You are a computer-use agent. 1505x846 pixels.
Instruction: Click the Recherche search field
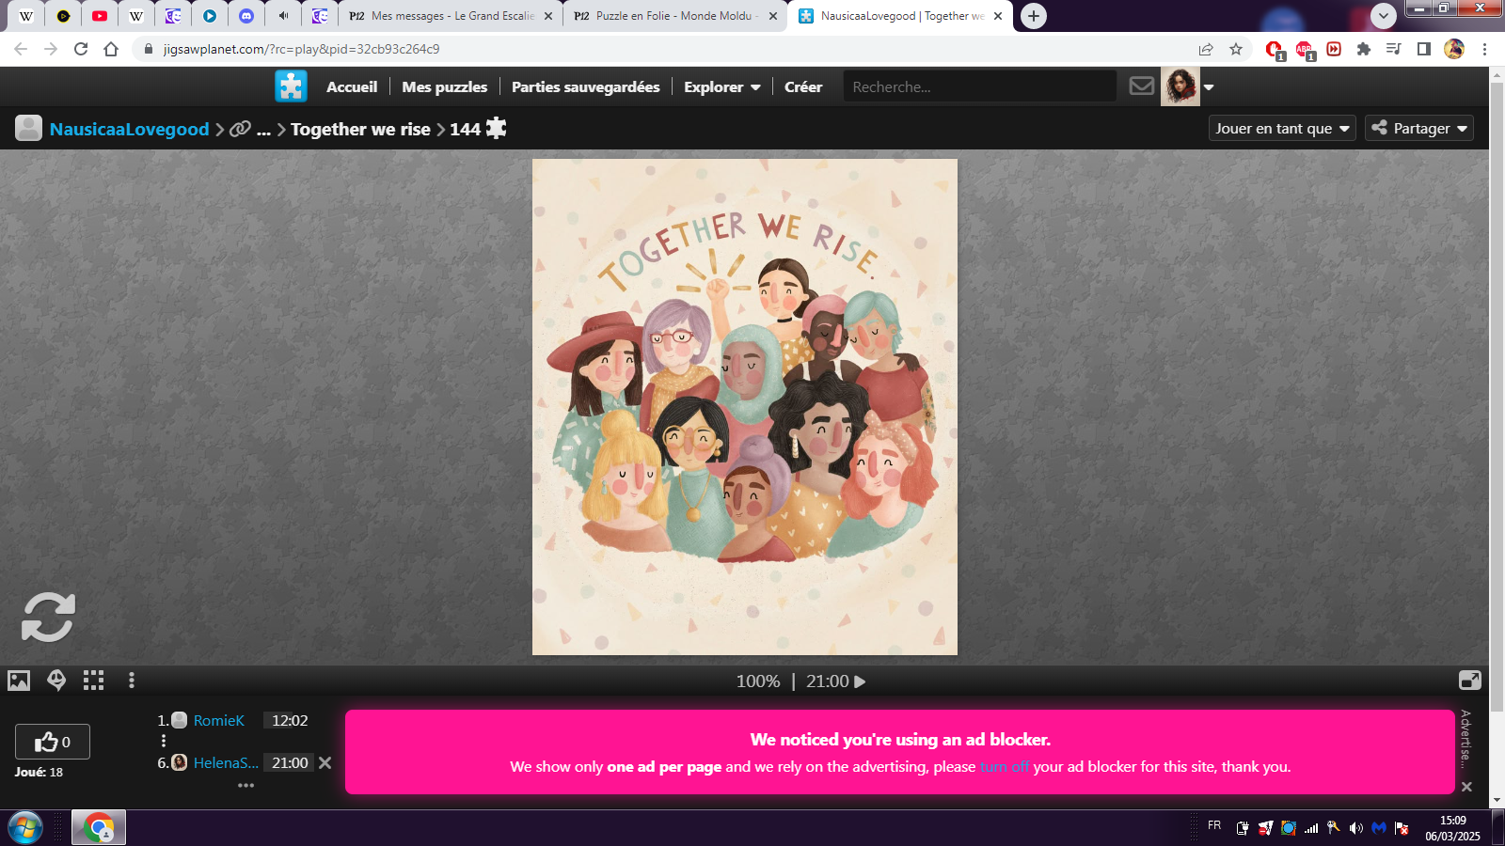978,86
